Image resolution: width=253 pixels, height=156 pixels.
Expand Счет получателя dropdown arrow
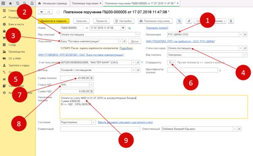tap(134, 63)
